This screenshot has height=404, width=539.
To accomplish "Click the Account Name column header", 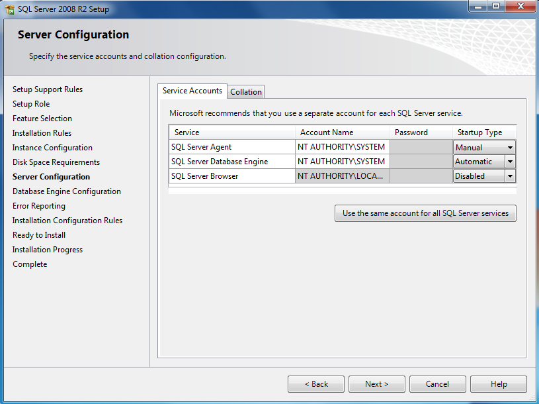I will [342, 132].
